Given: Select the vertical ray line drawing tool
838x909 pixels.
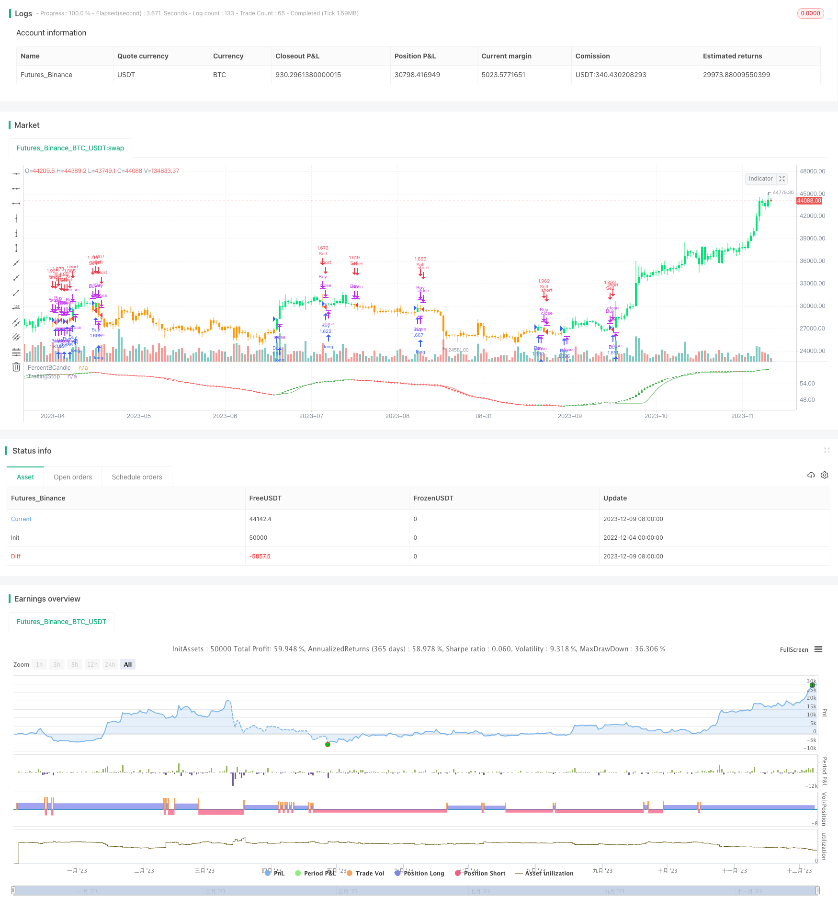Looking at the screenshot, I should (x=16, y=218).
